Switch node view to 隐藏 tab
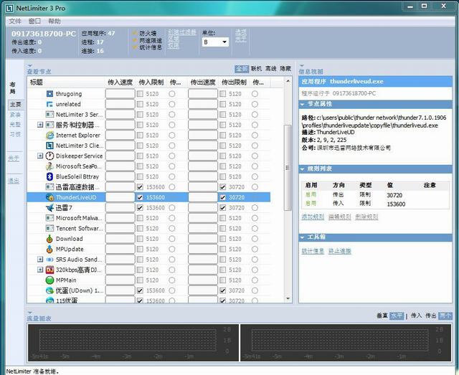The height and width of the screenshot is (375, 459). tap(285, 69)
